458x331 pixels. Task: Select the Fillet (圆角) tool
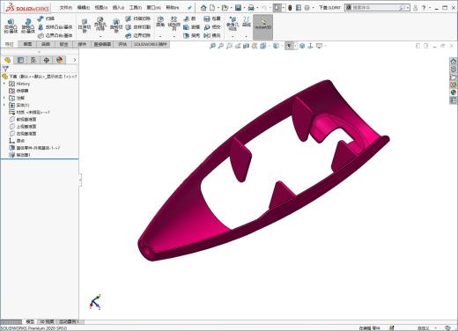coord(160,22)
